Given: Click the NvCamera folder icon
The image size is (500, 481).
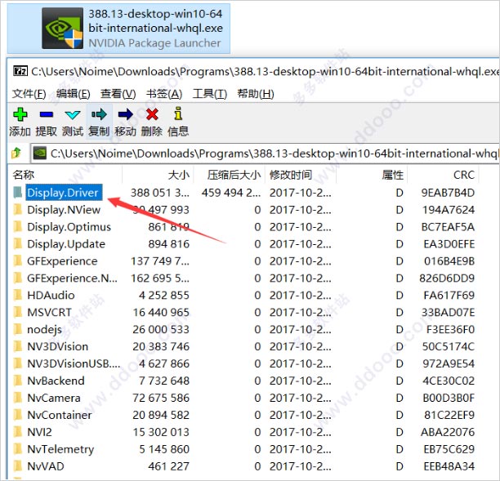Looking at the screenshot, I should tap(18, 398).
